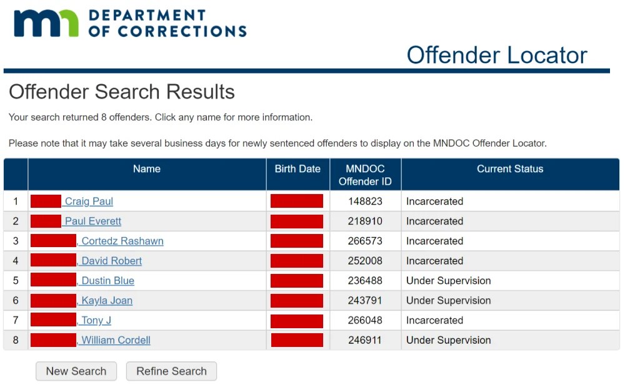Click row number 8 cell
This screenshot has height=390, width=625.
16,340
